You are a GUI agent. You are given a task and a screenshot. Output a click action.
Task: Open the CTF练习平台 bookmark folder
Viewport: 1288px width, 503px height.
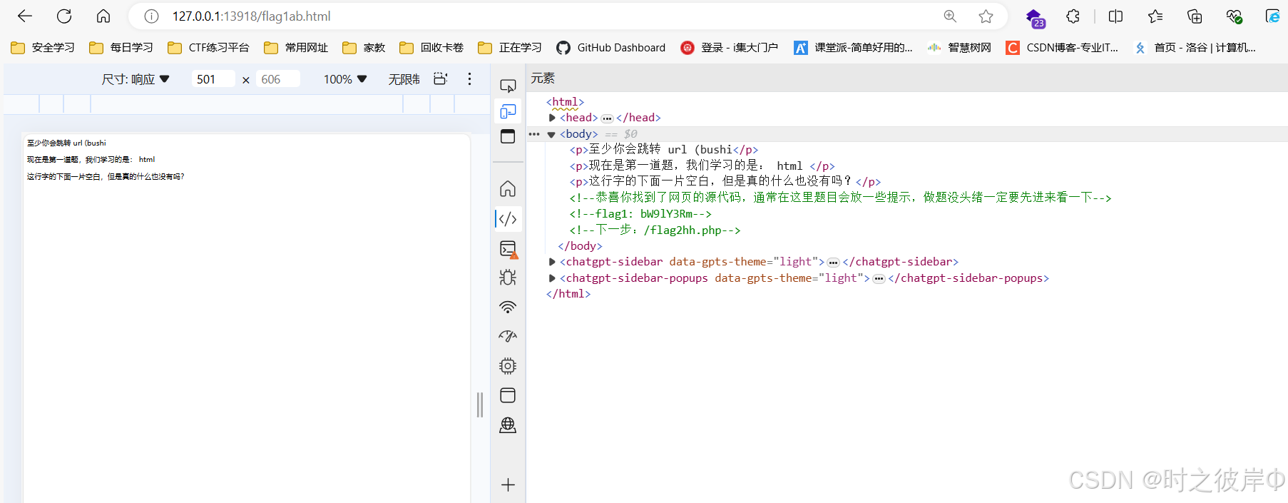point(208,48)
